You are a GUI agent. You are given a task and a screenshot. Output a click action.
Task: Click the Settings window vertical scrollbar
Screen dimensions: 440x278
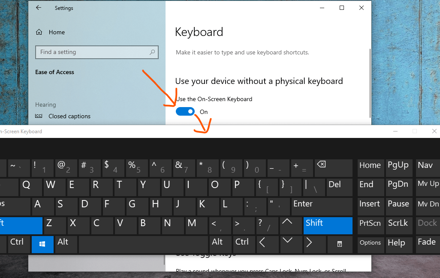pyautogui.click(x=370, y=83)
